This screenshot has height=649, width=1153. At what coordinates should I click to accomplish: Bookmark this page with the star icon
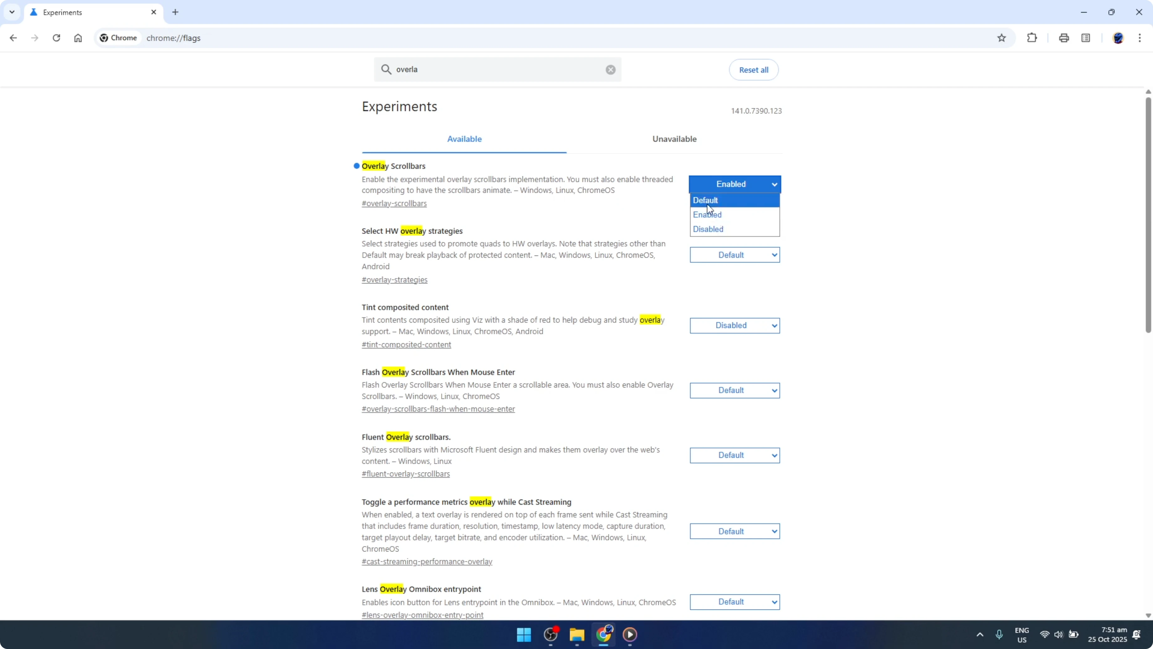(x=1002, y=38)
